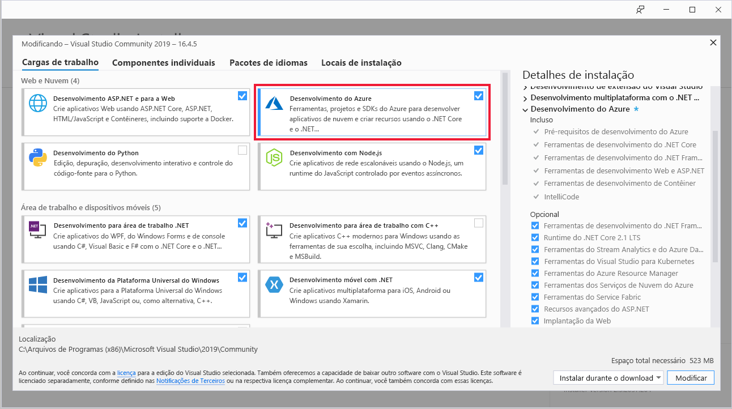Uncheck Recursos avançados do ASP.NET
732x409 pixels.
point(535,309)
